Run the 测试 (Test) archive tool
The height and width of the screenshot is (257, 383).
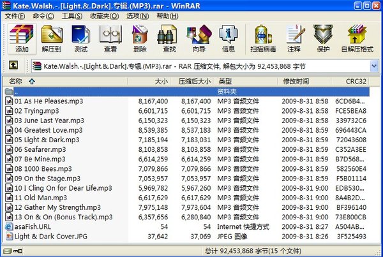pyautogui.click(x=81, y=39)
